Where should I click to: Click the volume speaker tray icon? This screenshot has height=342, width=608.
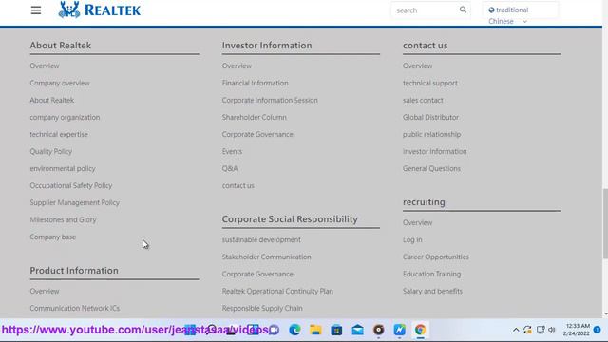coord(552,330)
